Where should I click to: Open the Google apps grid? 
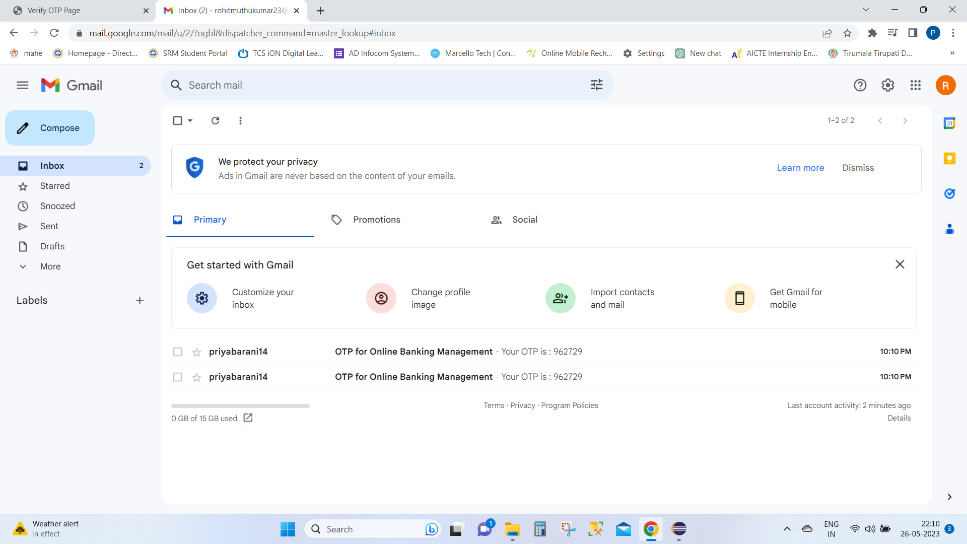[x=916, y=85]
